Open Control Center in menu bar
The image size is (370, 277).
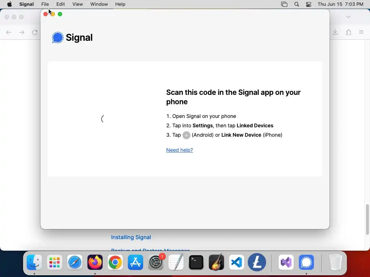309,4
